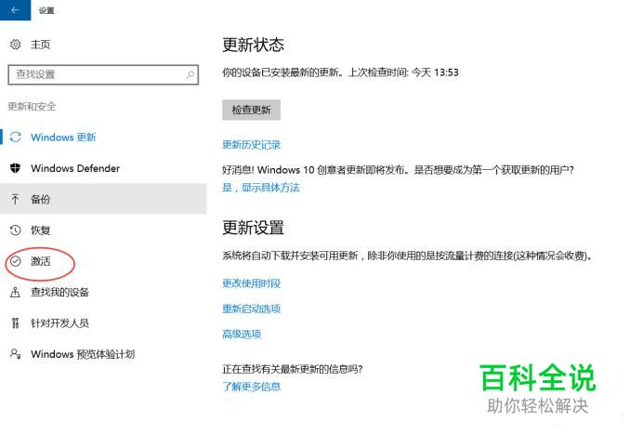Click 了解更多信息 link

click(252, 387)
